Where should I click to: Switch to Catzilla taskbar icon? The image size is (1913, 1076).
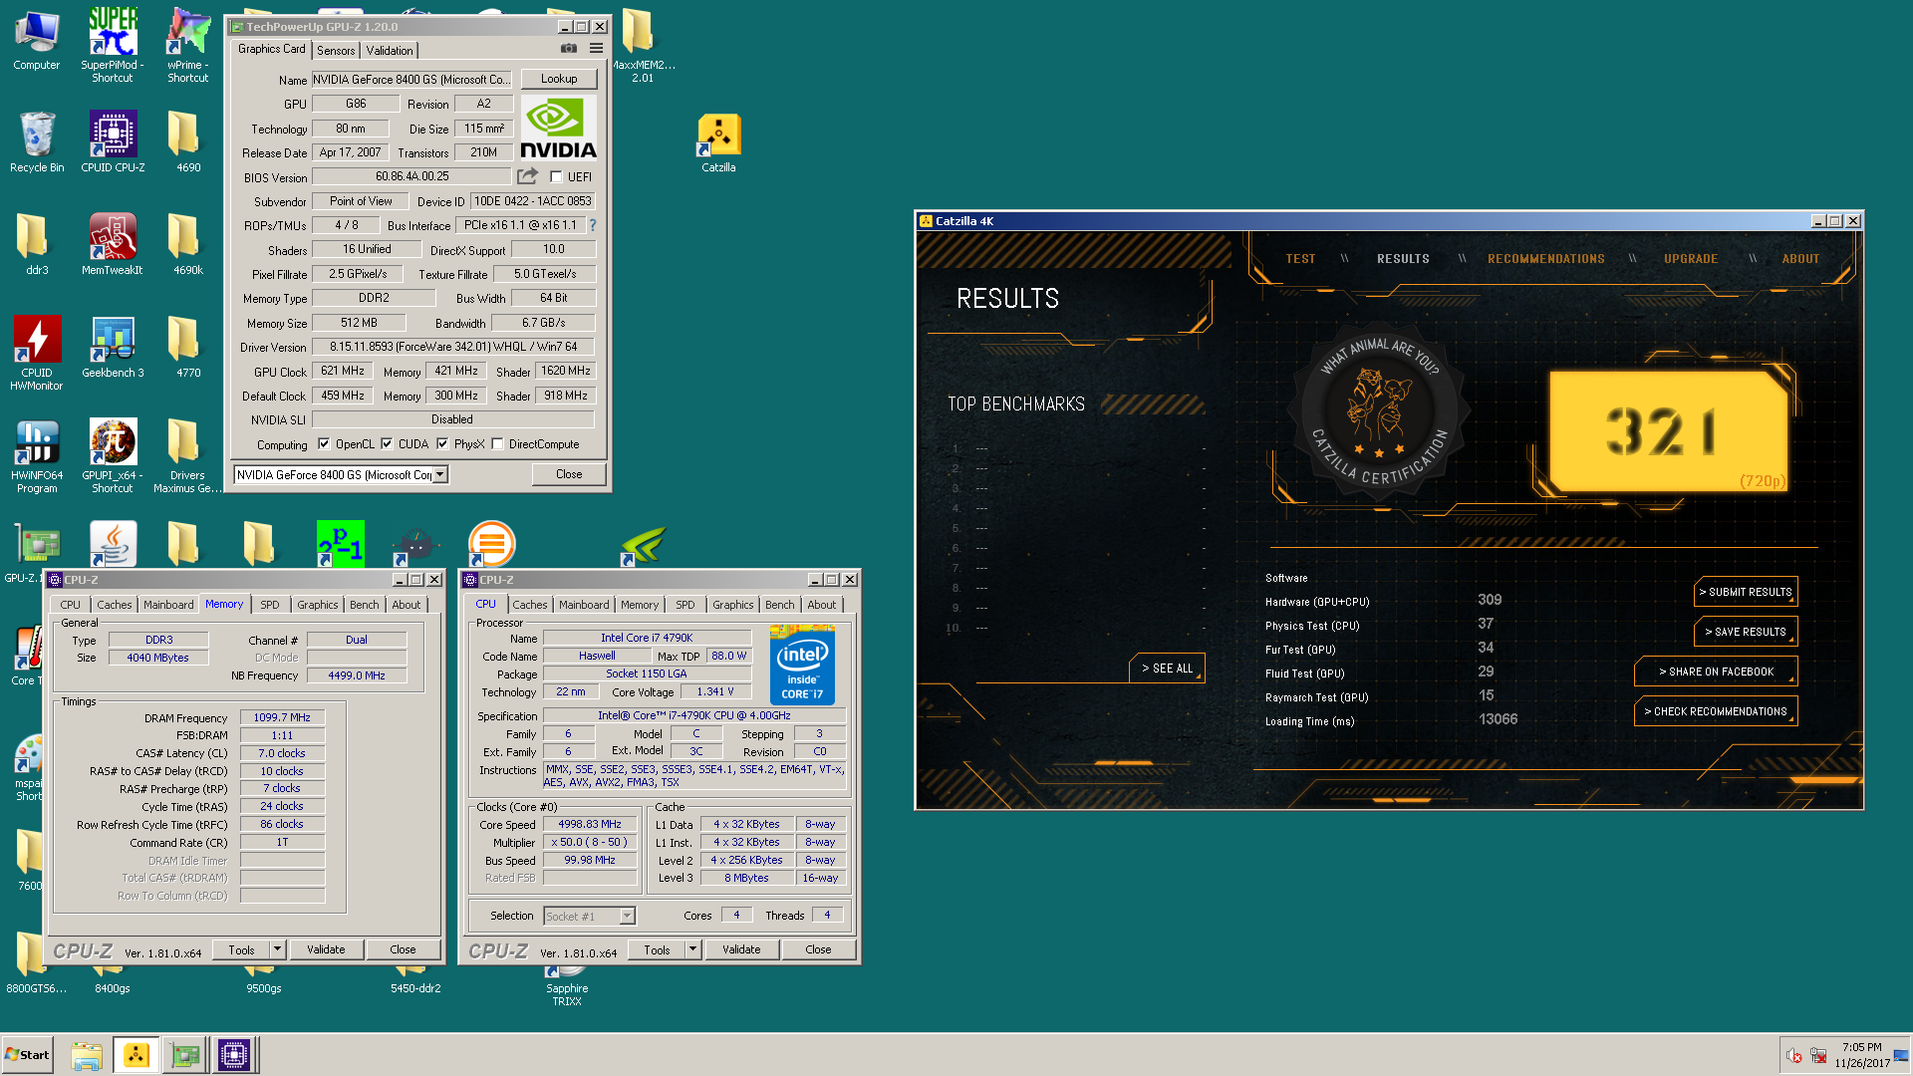coord(136,1055)
